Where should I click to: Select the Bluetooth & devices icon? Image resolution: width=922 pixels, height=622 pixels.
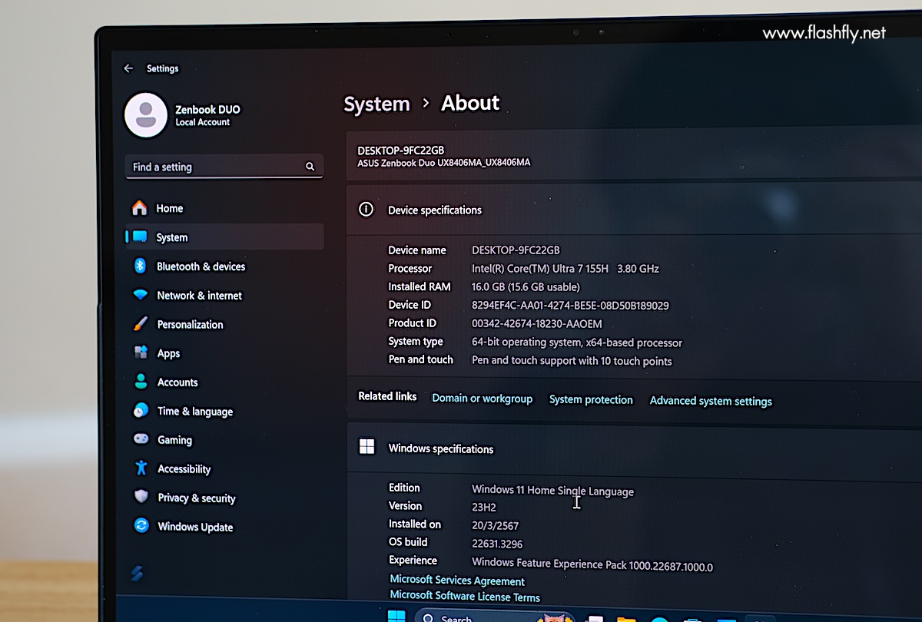(140, 266)
